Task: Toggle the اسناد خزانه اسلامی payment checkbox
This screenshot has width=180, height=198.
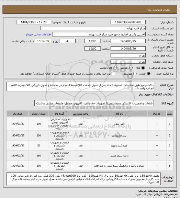Action: (x=113, y=74)
